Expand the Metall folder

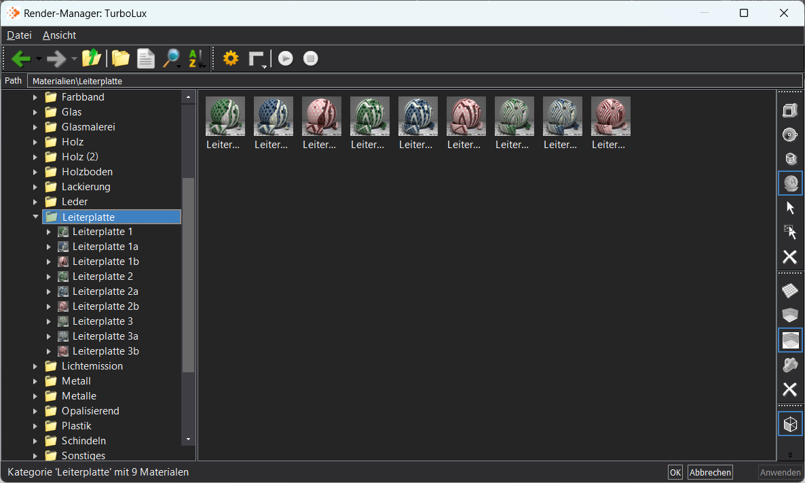click(35, 381)
